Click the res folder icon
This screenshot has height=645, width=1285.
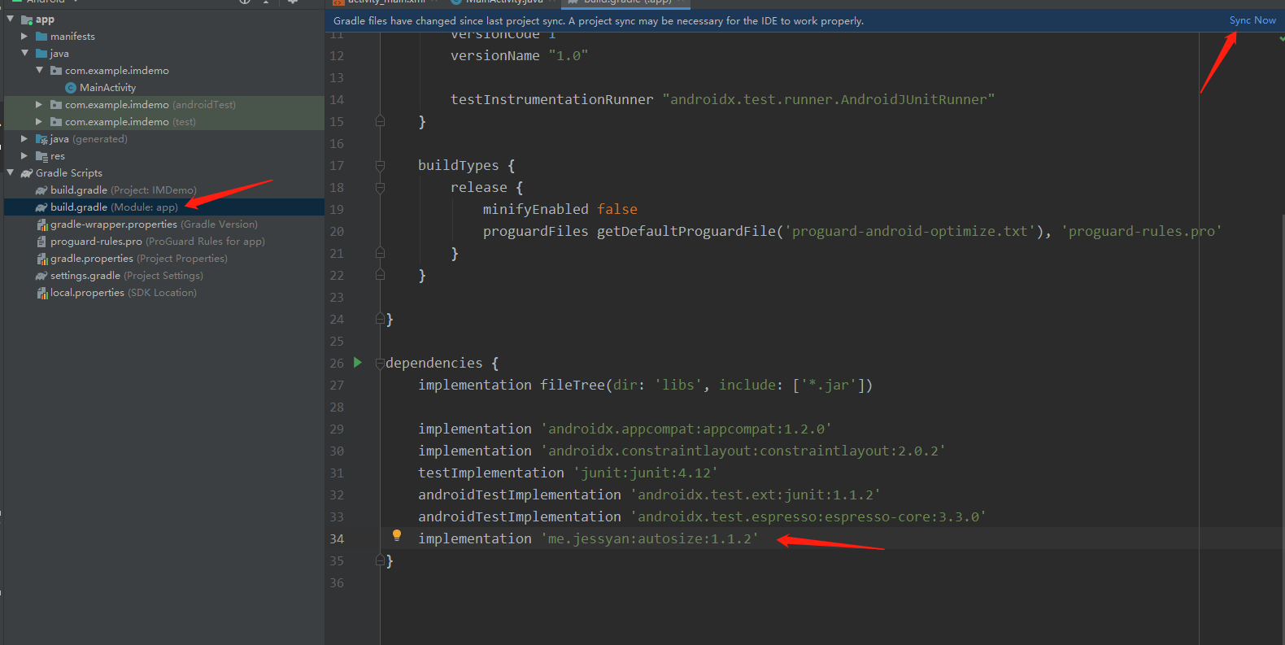tap(41, 156)
